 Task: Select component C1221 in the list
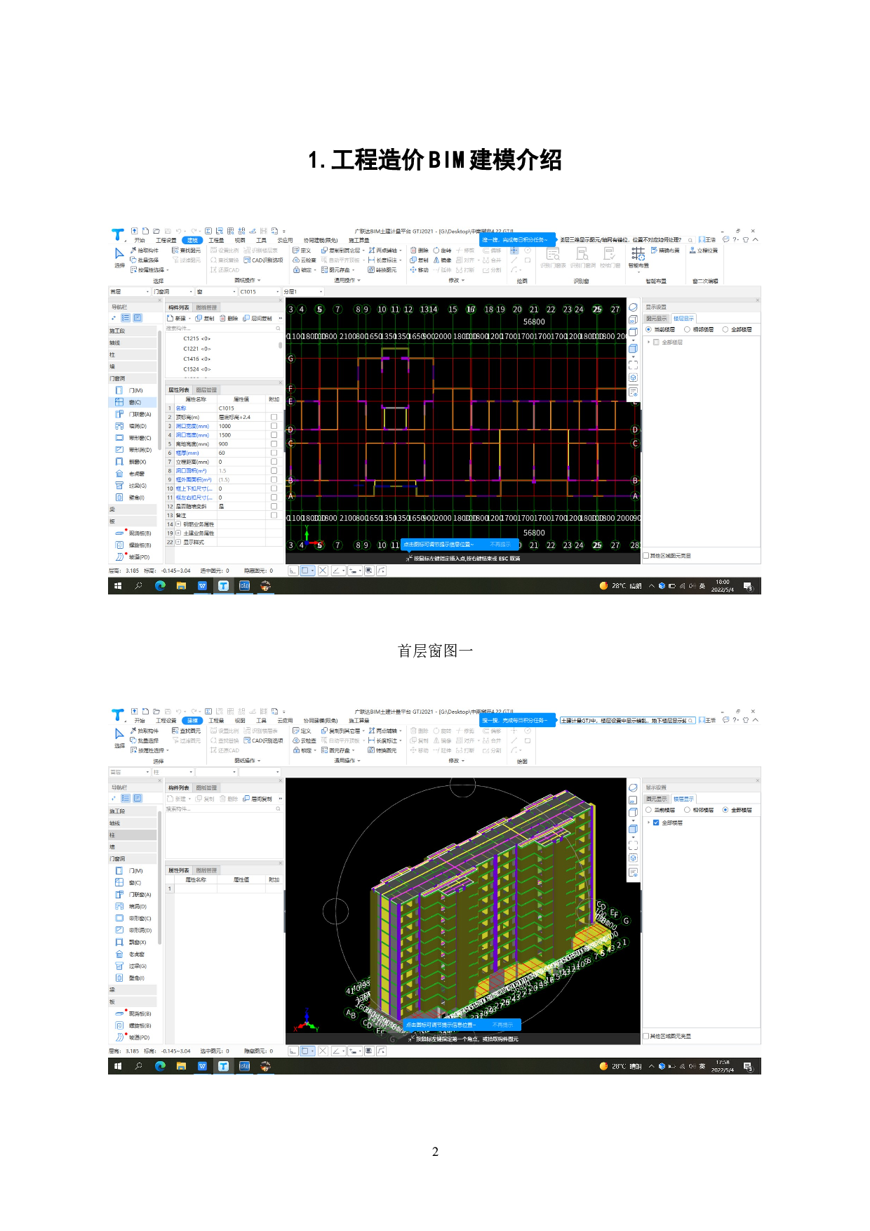click(196, 349)
